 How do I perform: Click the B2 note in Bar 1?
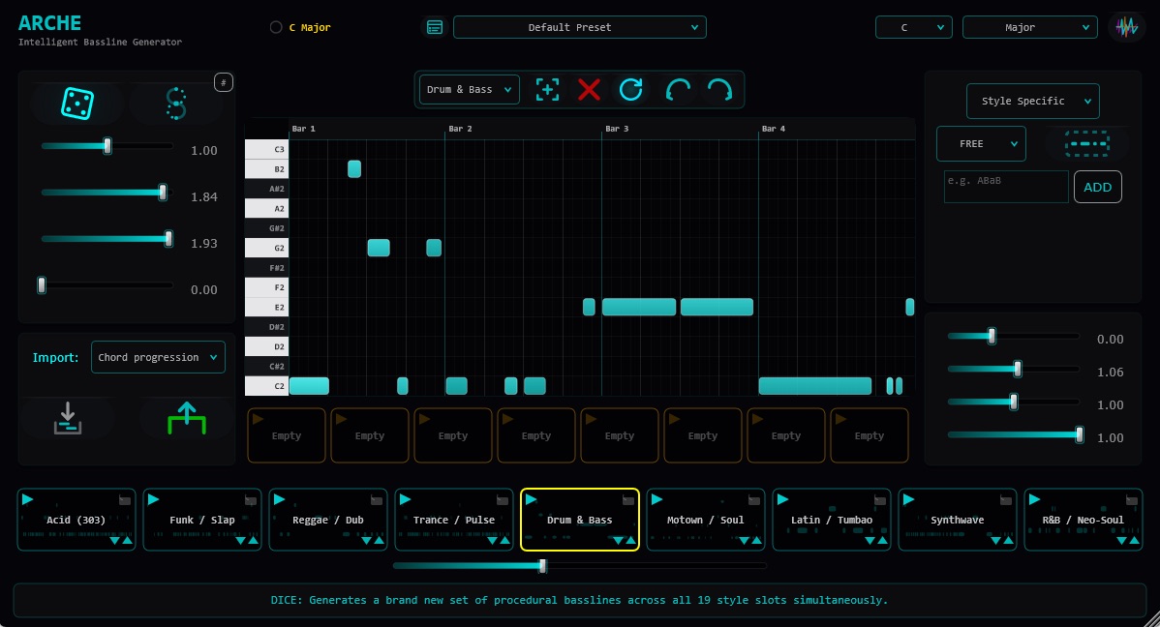click(x=354, y=168)
